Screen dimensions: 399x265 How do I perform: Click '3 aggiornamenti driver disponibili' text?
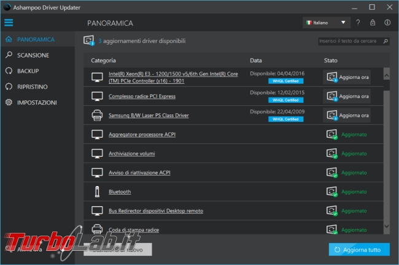(x=142, y=41)
